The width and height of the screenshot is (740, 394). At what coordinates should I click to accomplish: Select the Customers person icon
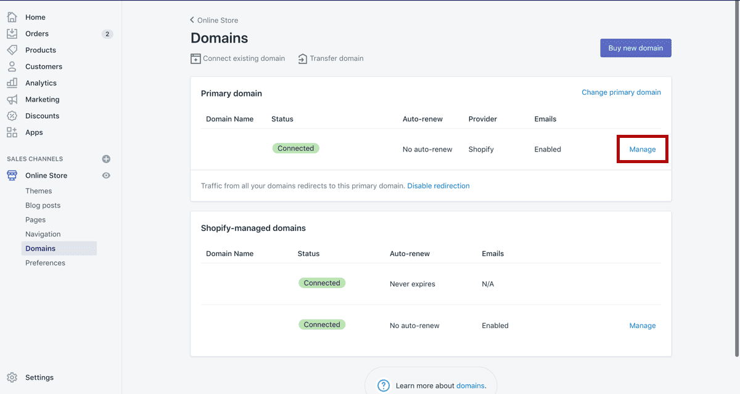click(12, 66)
